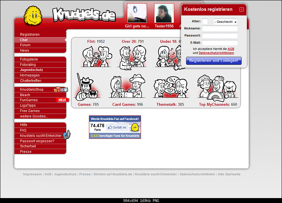The height and width of the screenshot is (203, 282).
Task: Click Registrieren und Loslegen button
Action: (214, 61)
